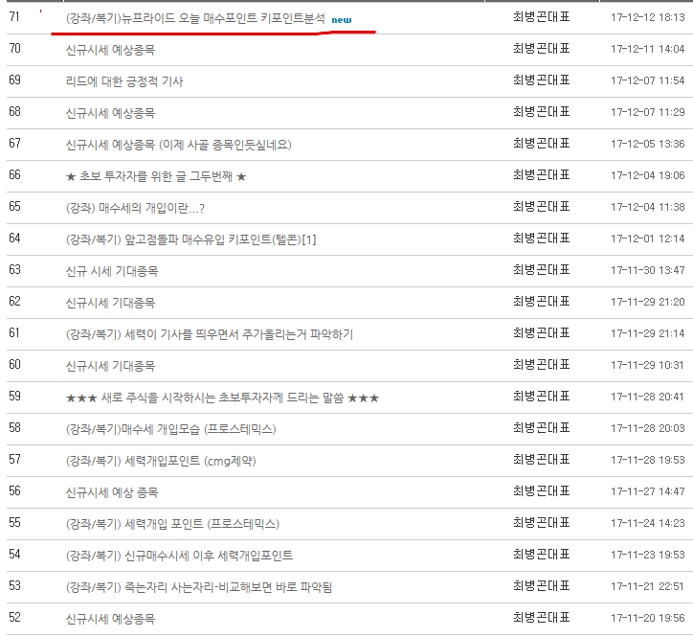
Task: Click date 17-12-07 11:54
Action: point(648,80)
